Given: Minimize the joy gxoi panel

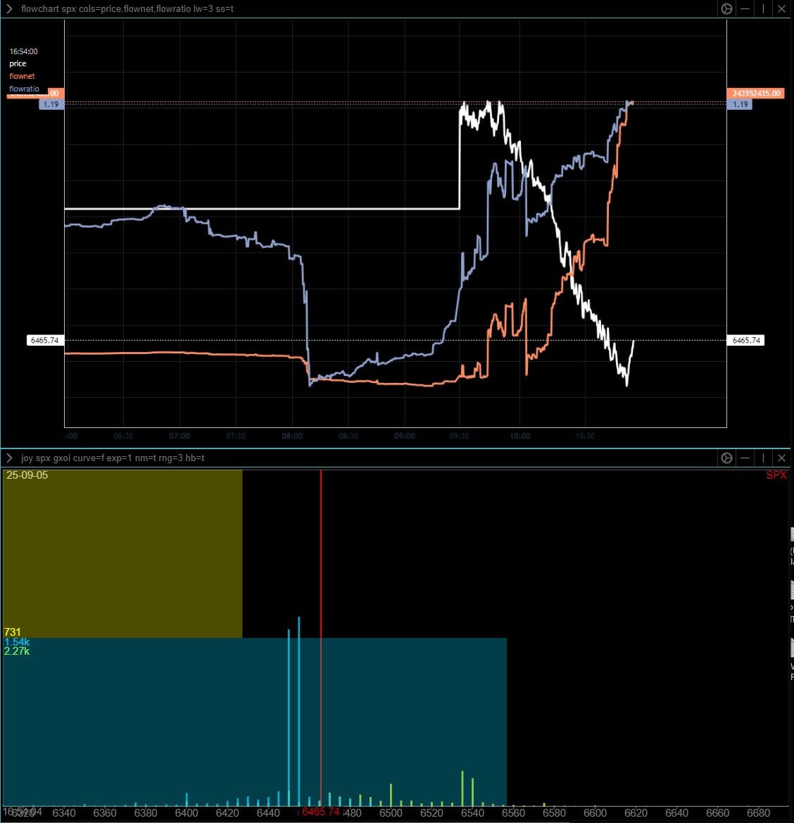Looking at the screenshot, I should click(x=745, y=458).
